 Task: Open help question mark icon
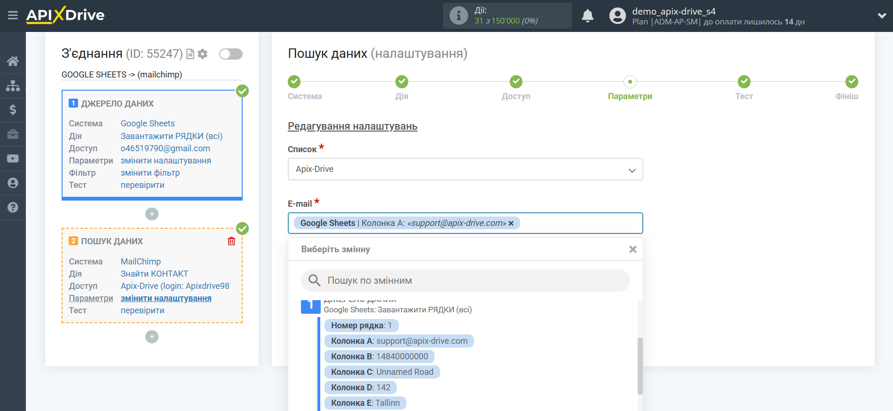(13, 207)
